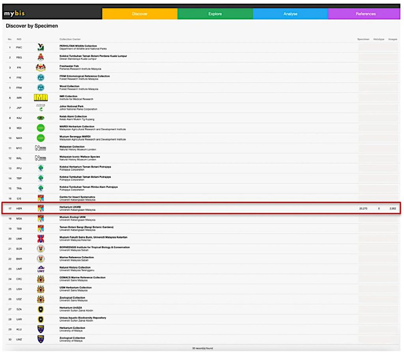The width and height of the screenshot is (404, 355).
Task: Click the Herbarium UKMB crest icon
Action: tap(41, 208)
